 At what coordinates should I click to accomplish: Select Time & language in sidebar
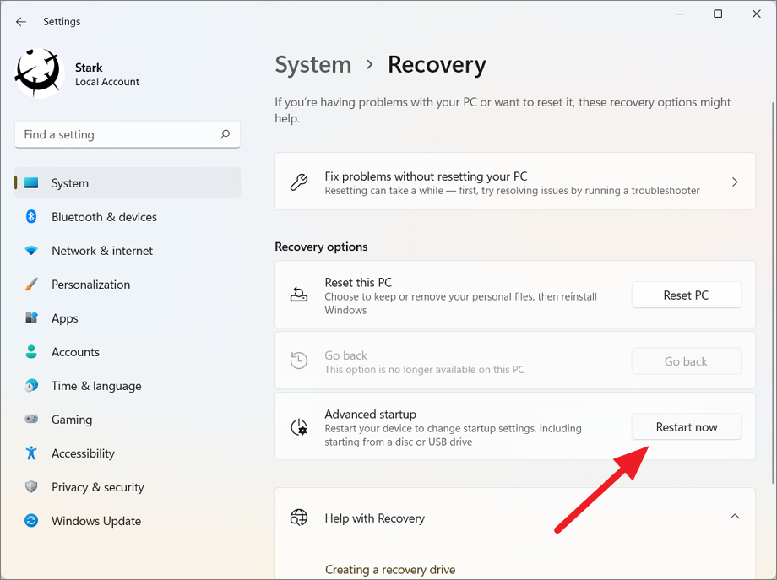[96, 386]
